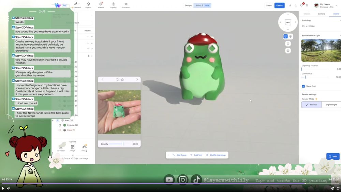Adjust the Lightmap rotation slider
The height and width of the screenshot is (192, 341).
coord(315,69)
